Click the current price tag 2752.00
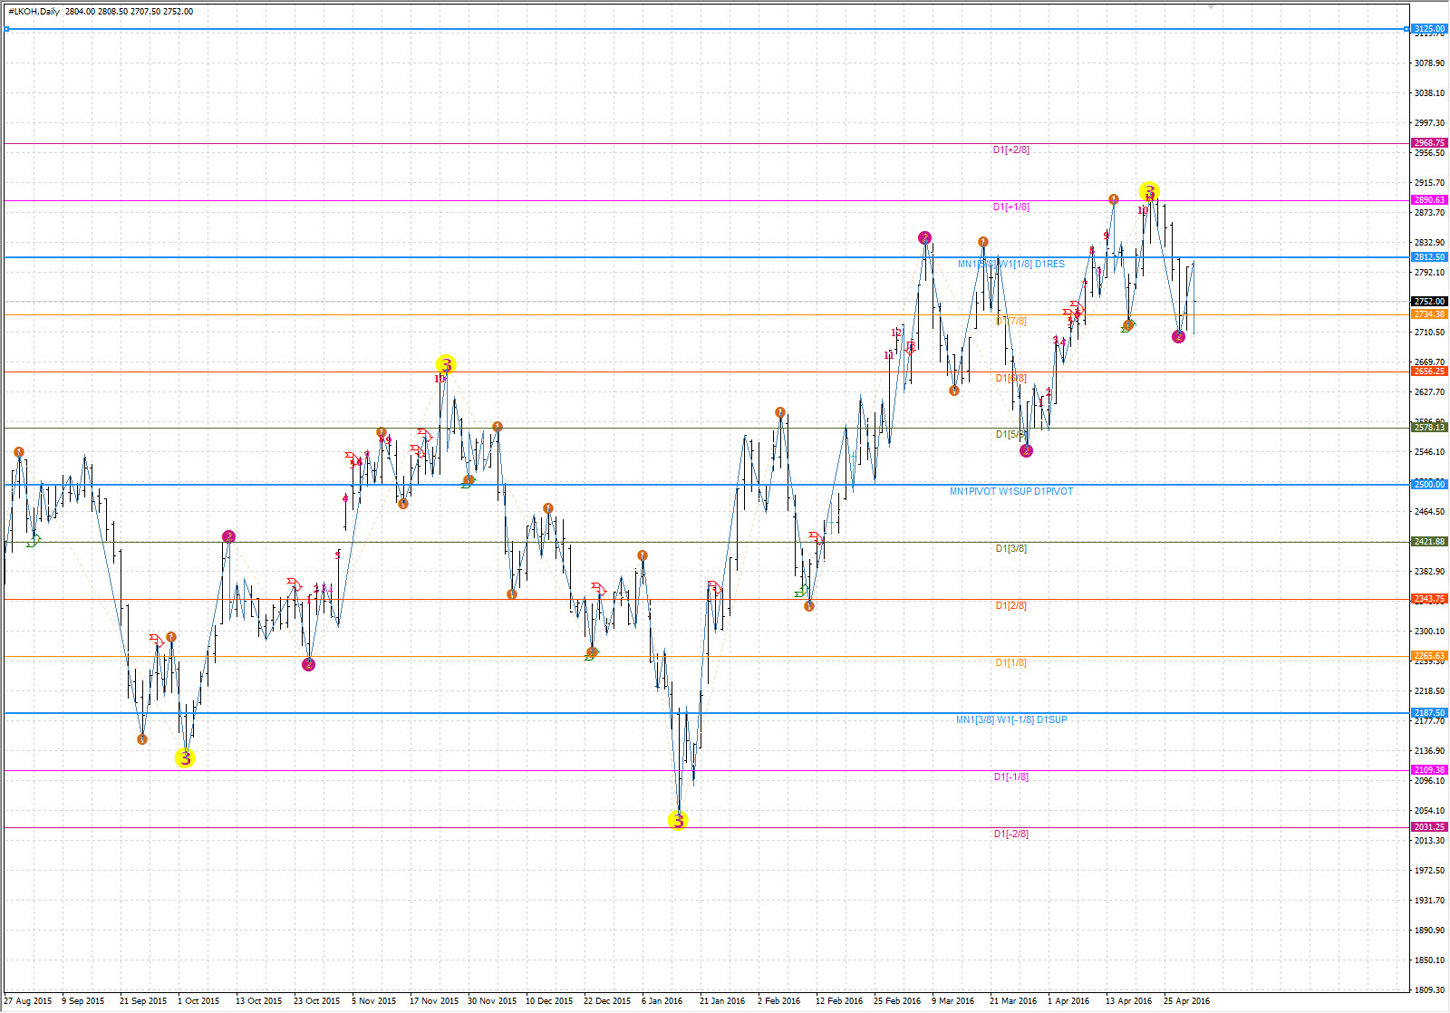The image size is (1450, 1013). click(1429, 302)
